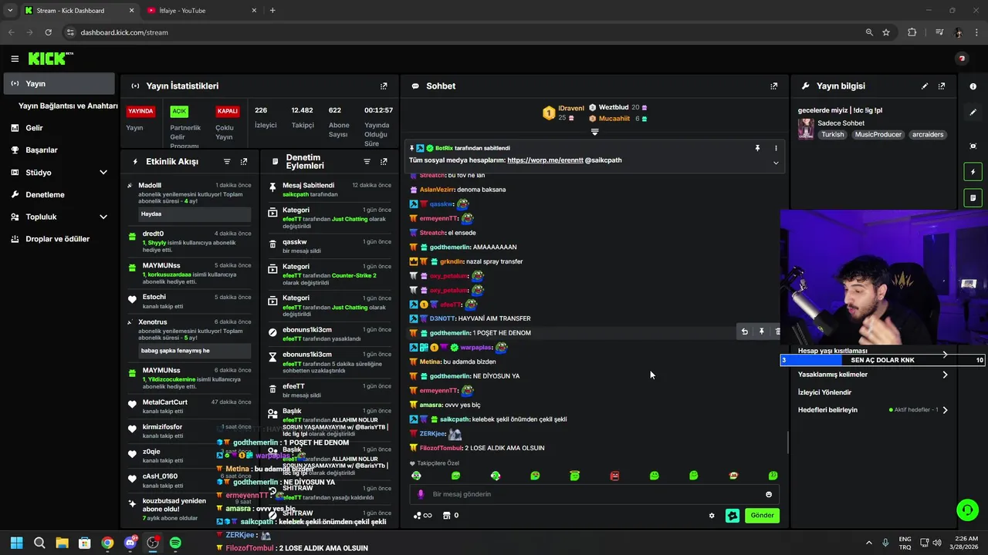Toggle the lightning bolt widget in right rail

[973, 172]
